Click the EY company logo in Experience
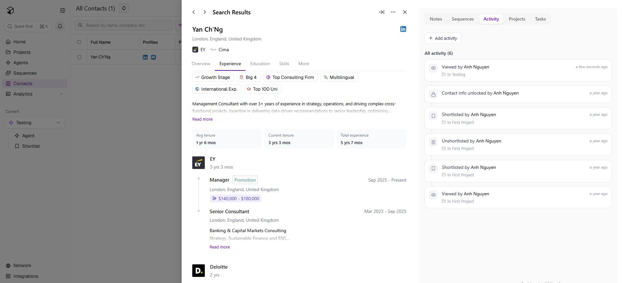This screenshot has width=622, height=283. pos(199,163)
